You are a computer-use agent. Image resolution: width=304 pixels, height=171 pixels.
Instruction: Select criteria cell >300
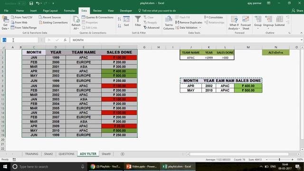pos(225,57)
